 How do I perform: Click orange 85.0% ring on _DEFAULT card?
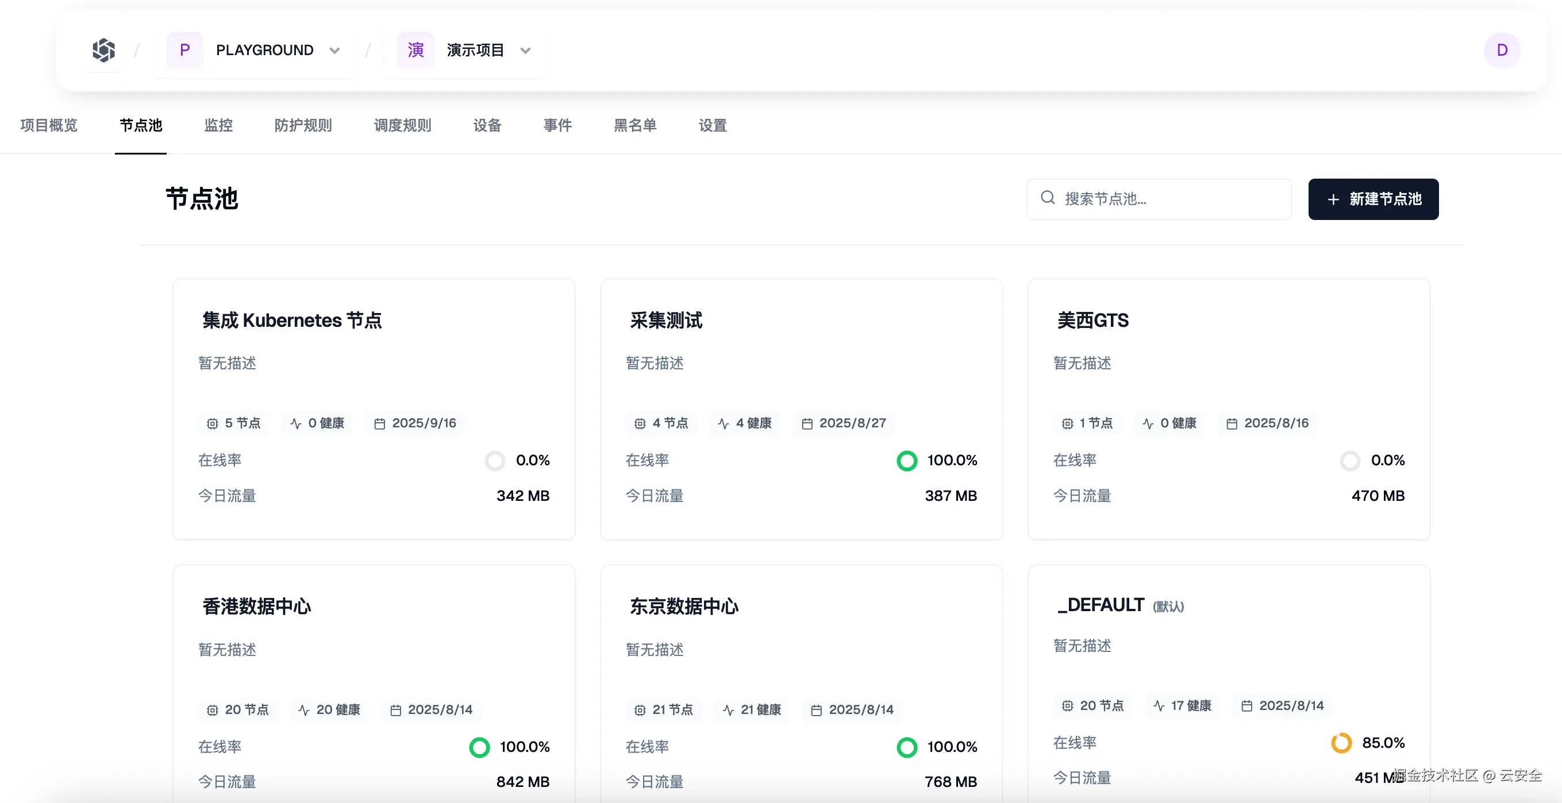click(1341, 743)
